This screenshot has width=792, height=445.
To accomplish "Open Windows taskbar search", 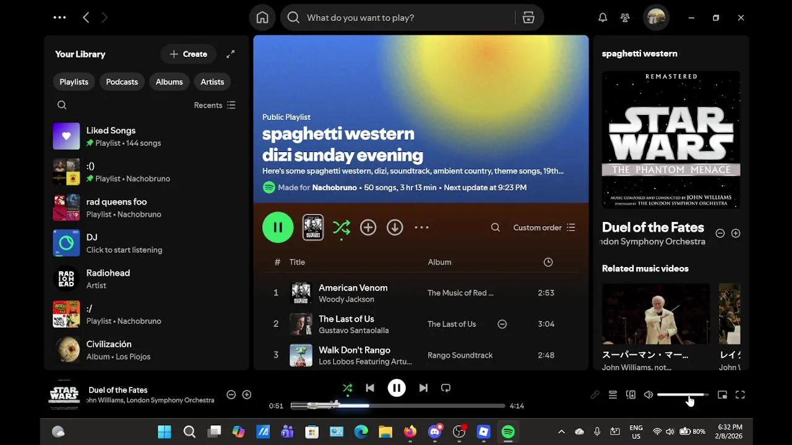I will pos(189,431).
